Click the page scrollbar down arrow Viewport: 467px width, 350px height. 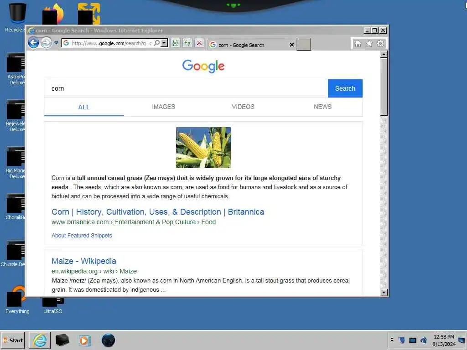(x=384, y=293)
